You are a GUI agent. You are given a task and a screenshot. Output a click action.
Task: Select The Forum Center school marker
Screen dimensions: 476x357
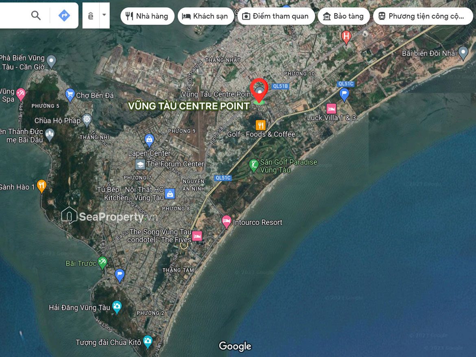[x=140, y=164]
